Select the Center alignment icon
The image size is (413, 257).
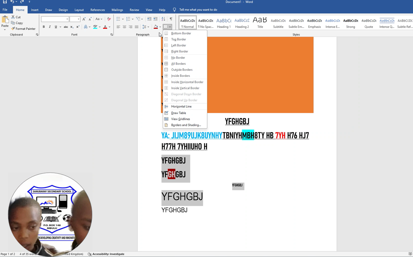click(x=124, y=27)
